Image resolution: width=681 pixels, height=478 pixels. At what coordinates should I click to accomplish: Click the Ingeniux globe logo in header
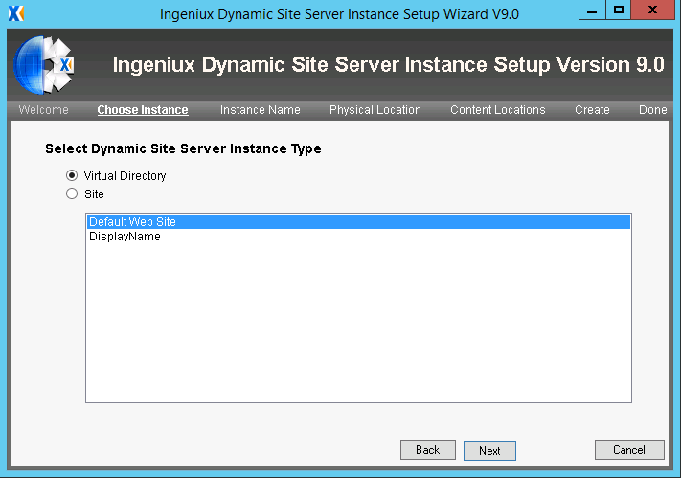[x=43, y=65]
